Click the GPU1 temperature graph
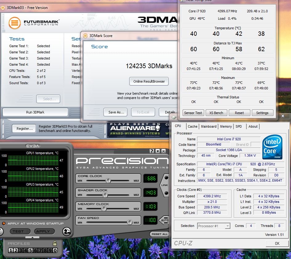The height and width of the screenshot is (259, 291). 33,160
